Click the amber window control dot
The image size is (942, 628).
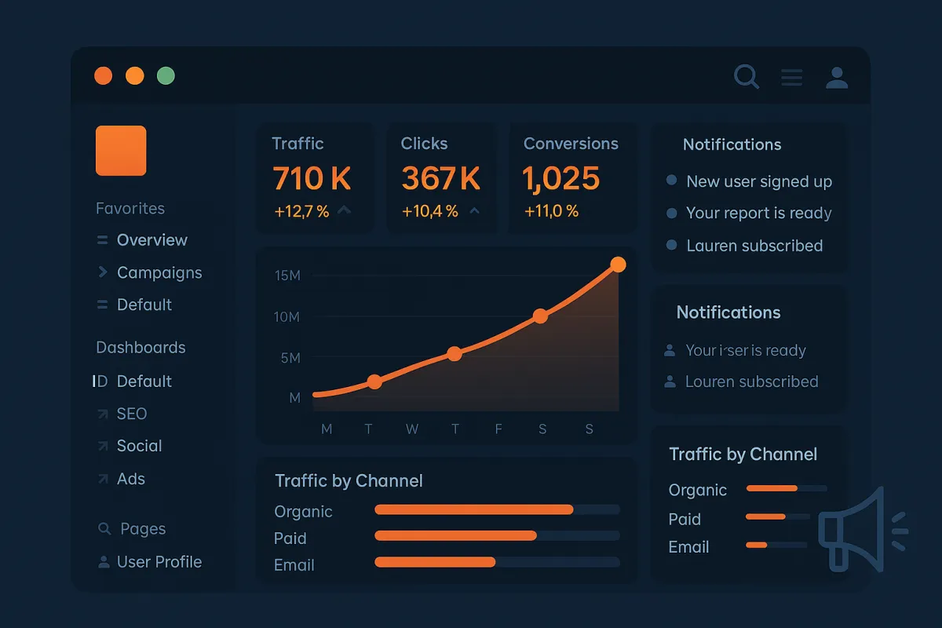point(135,76)
